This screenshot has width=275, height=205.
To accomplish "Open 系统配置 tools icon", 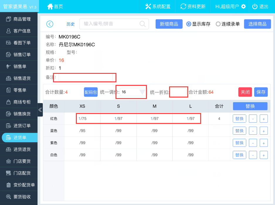I will click(148, 6).
